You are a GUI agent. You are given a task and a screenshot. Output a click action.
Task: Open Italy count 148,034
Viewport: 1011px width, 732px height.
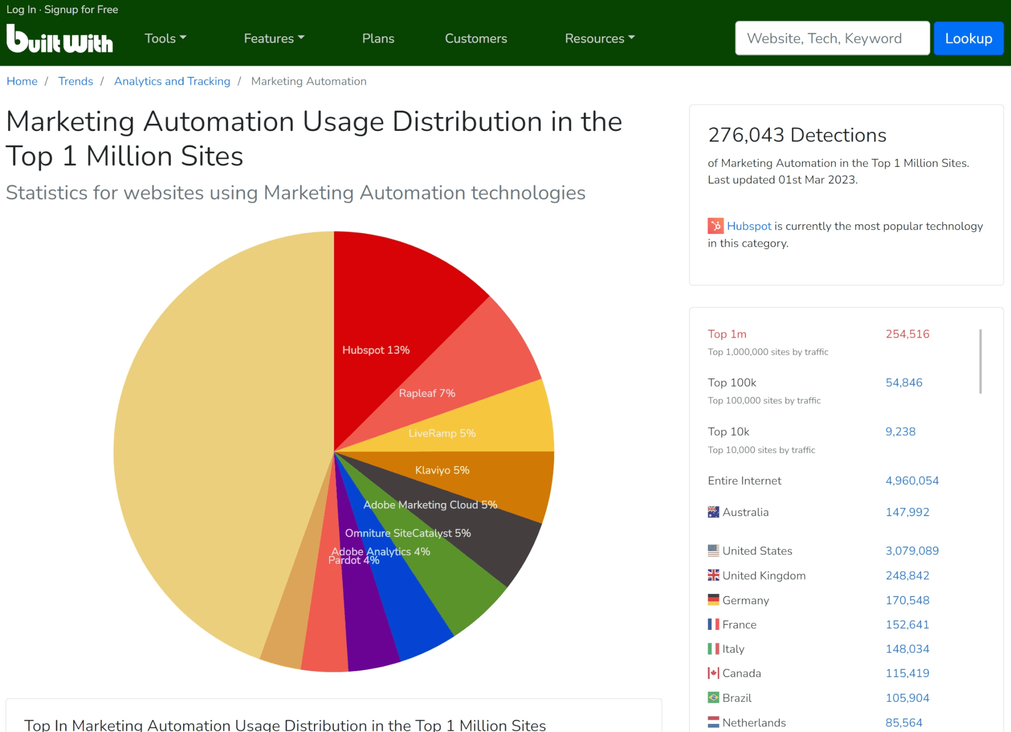click(907, 649)
